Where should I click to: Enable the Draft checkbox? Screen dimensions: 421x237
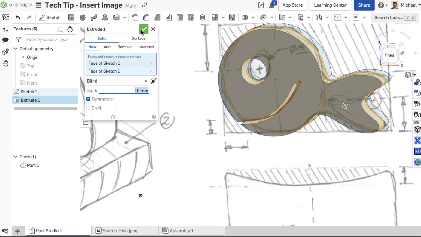88,108
